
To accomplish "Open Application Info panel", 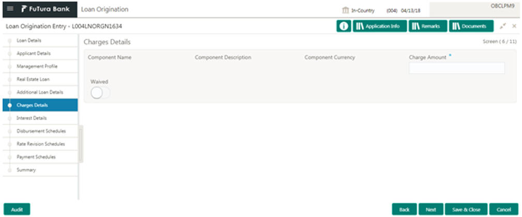I will 380,26.
